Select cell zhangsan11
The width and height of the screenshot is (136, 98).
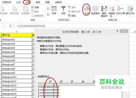coord(17,81)
